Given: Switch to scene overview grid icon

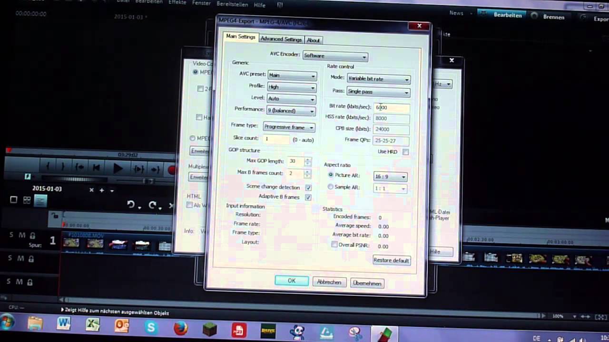Looking at the screenshot, I should tap(27, 200).
